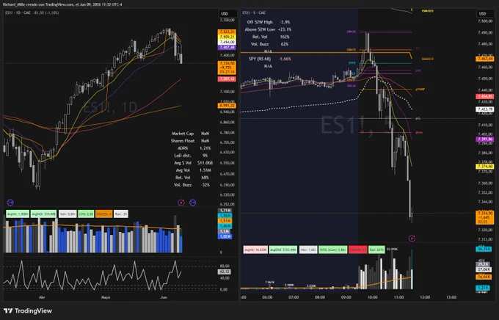Click the cyan 56,15K volume label
This screenshot has width=499, height=320.
pos(483,249)
